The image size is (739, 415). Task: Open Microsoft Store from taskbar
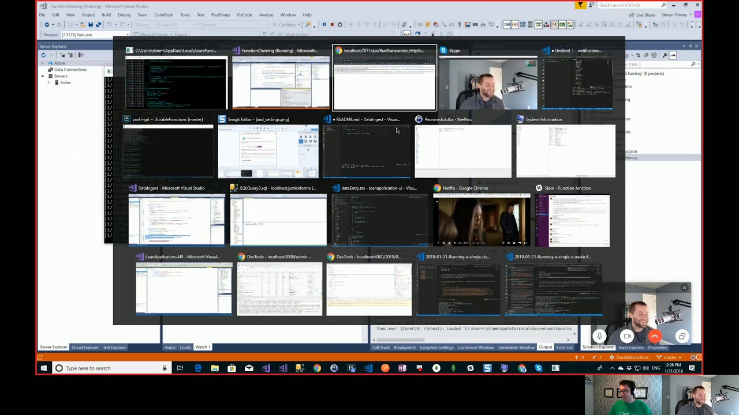point(232,368)
